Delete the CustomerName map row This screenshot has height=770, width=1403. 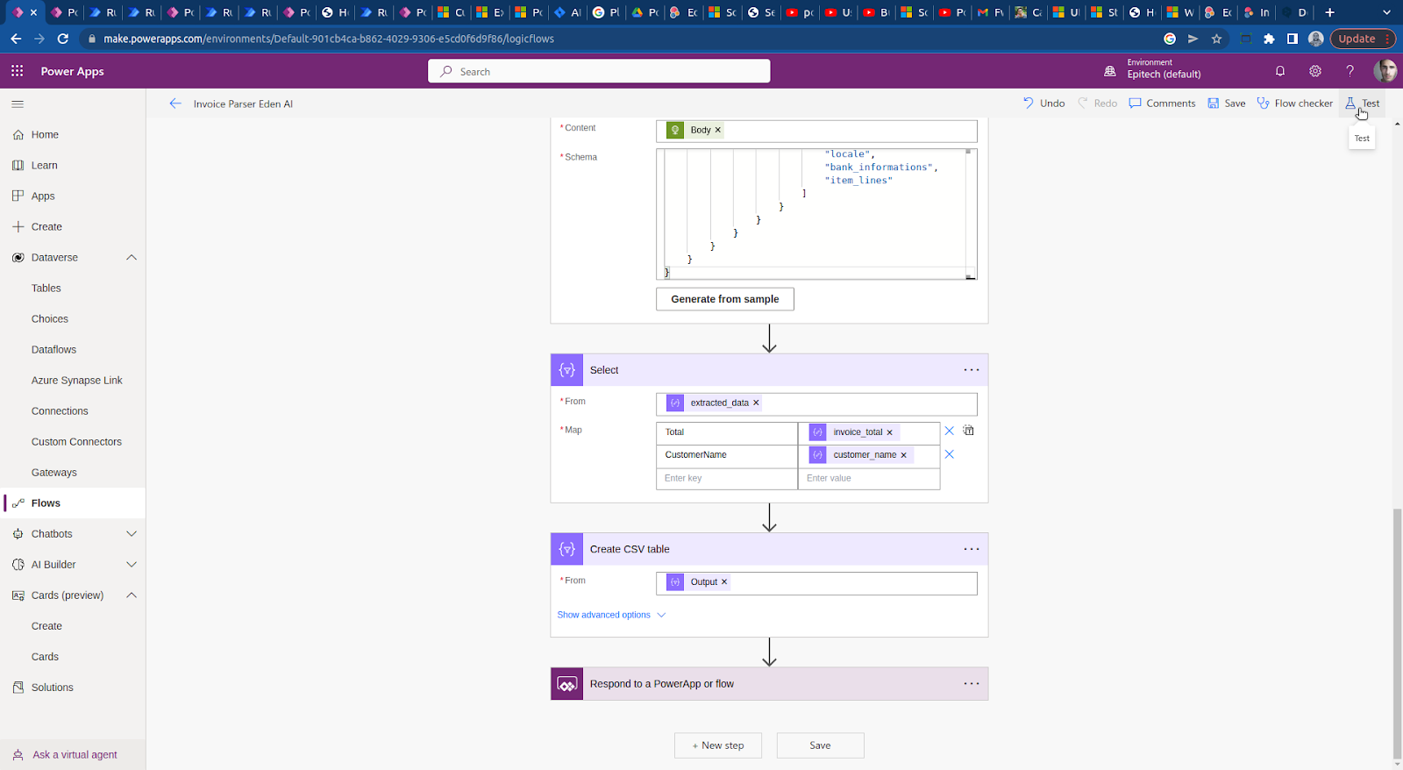[x=949, y=454]
